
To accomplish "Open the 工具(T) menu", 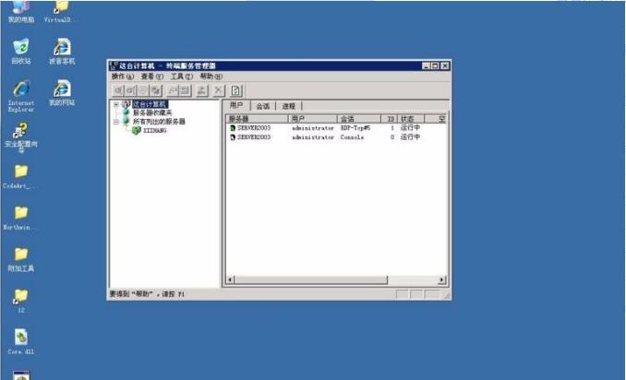I will coord(182,77).
